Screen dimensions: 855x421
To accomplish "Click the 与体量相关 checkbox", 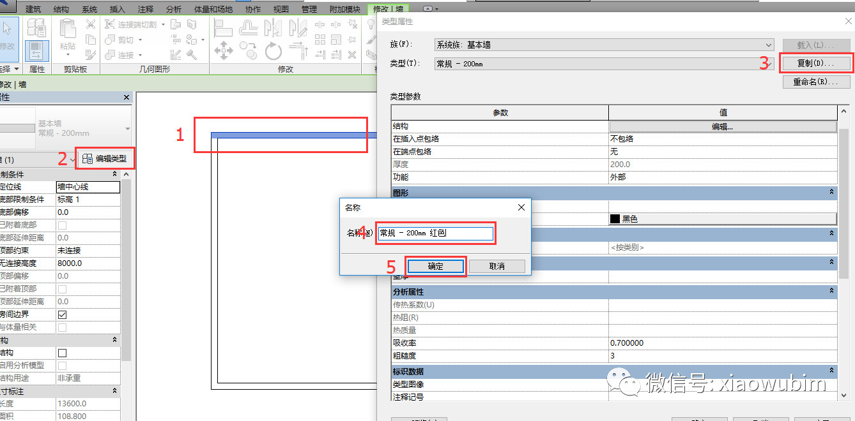I will [62, 327].
